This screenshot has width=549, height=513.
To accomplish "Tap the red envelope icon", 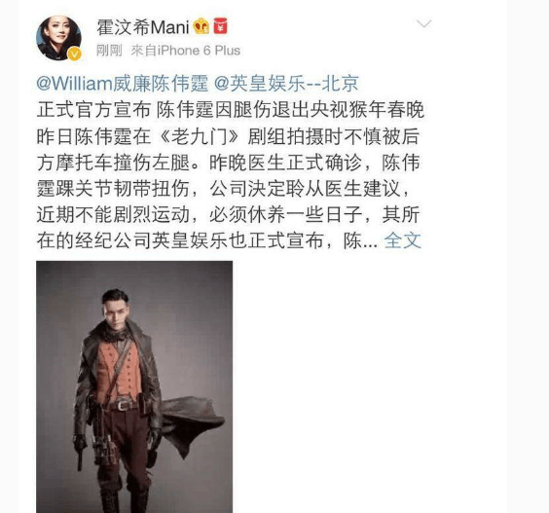I will [x=221, y=26].
